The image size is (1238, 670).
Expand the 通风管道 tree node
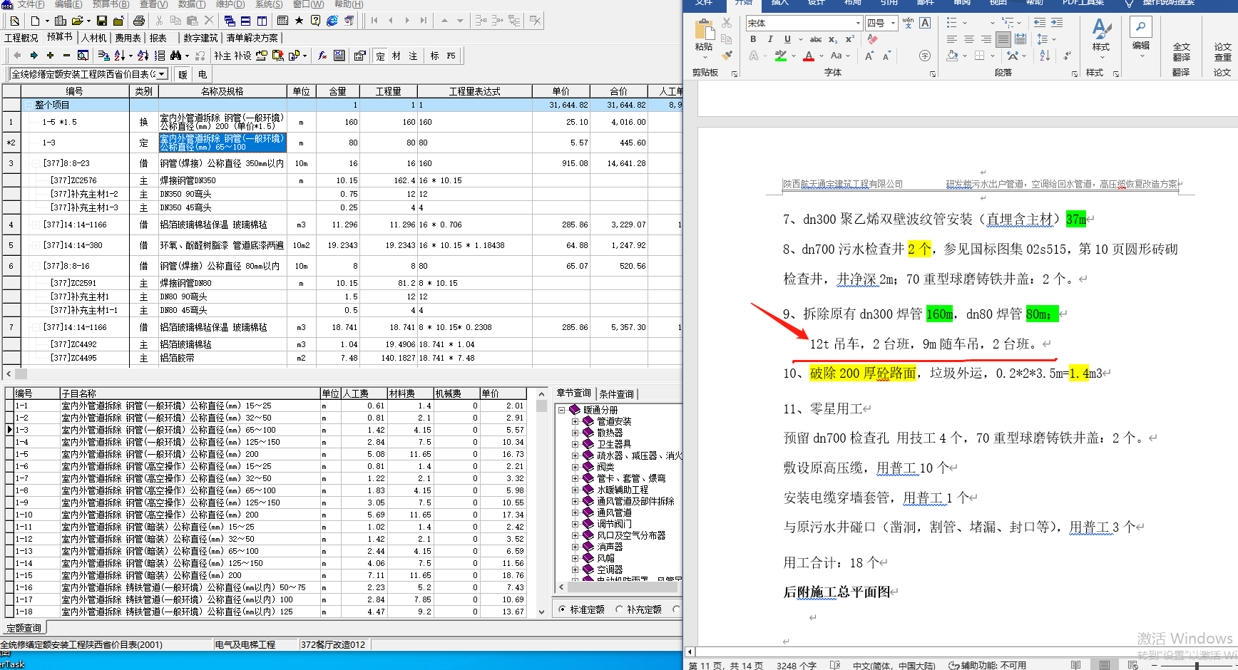[575, 512]
